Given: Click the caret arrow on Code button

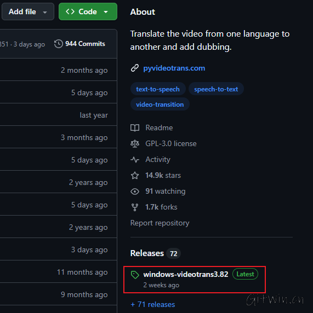Looking at the screenshot, I should click(x=106, y=12).
